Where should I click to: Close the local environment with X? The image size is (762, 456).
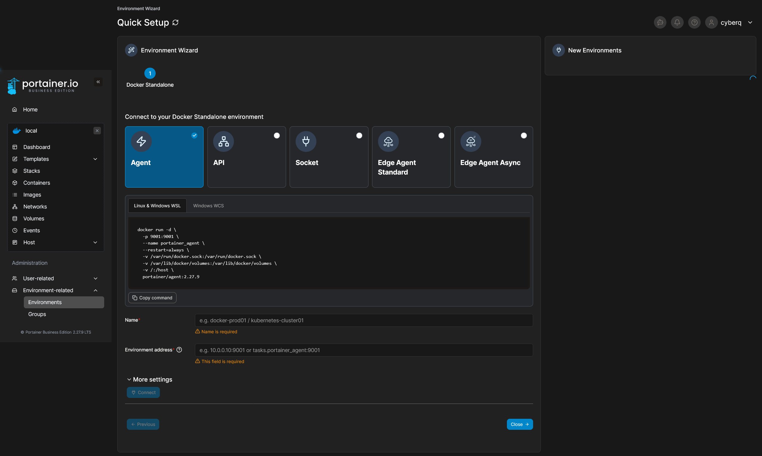[97, 130]
